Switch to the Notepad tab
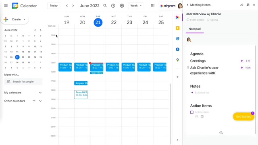 [194, 29]
